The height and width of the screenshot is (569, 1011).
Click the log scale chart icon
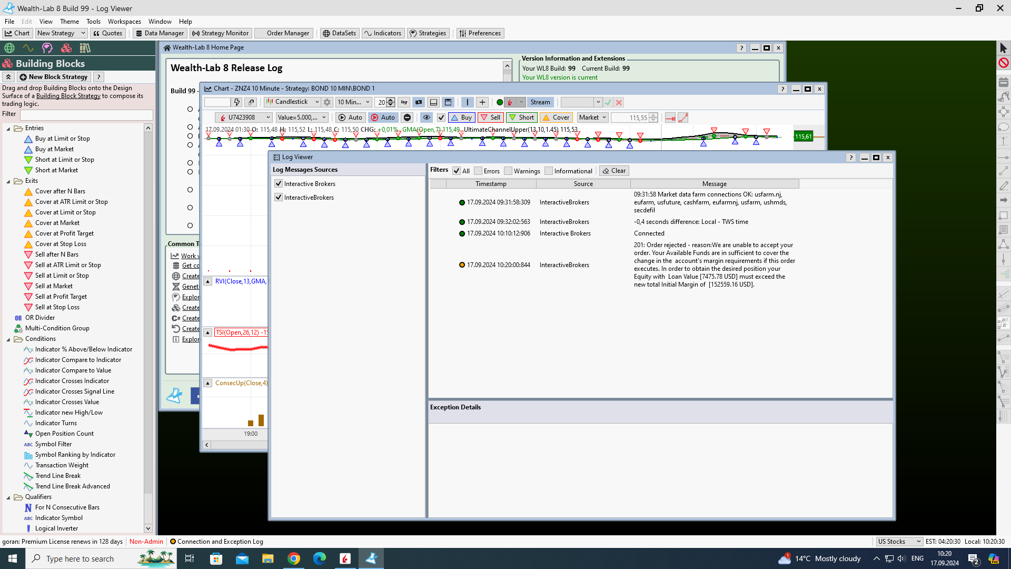404,102
